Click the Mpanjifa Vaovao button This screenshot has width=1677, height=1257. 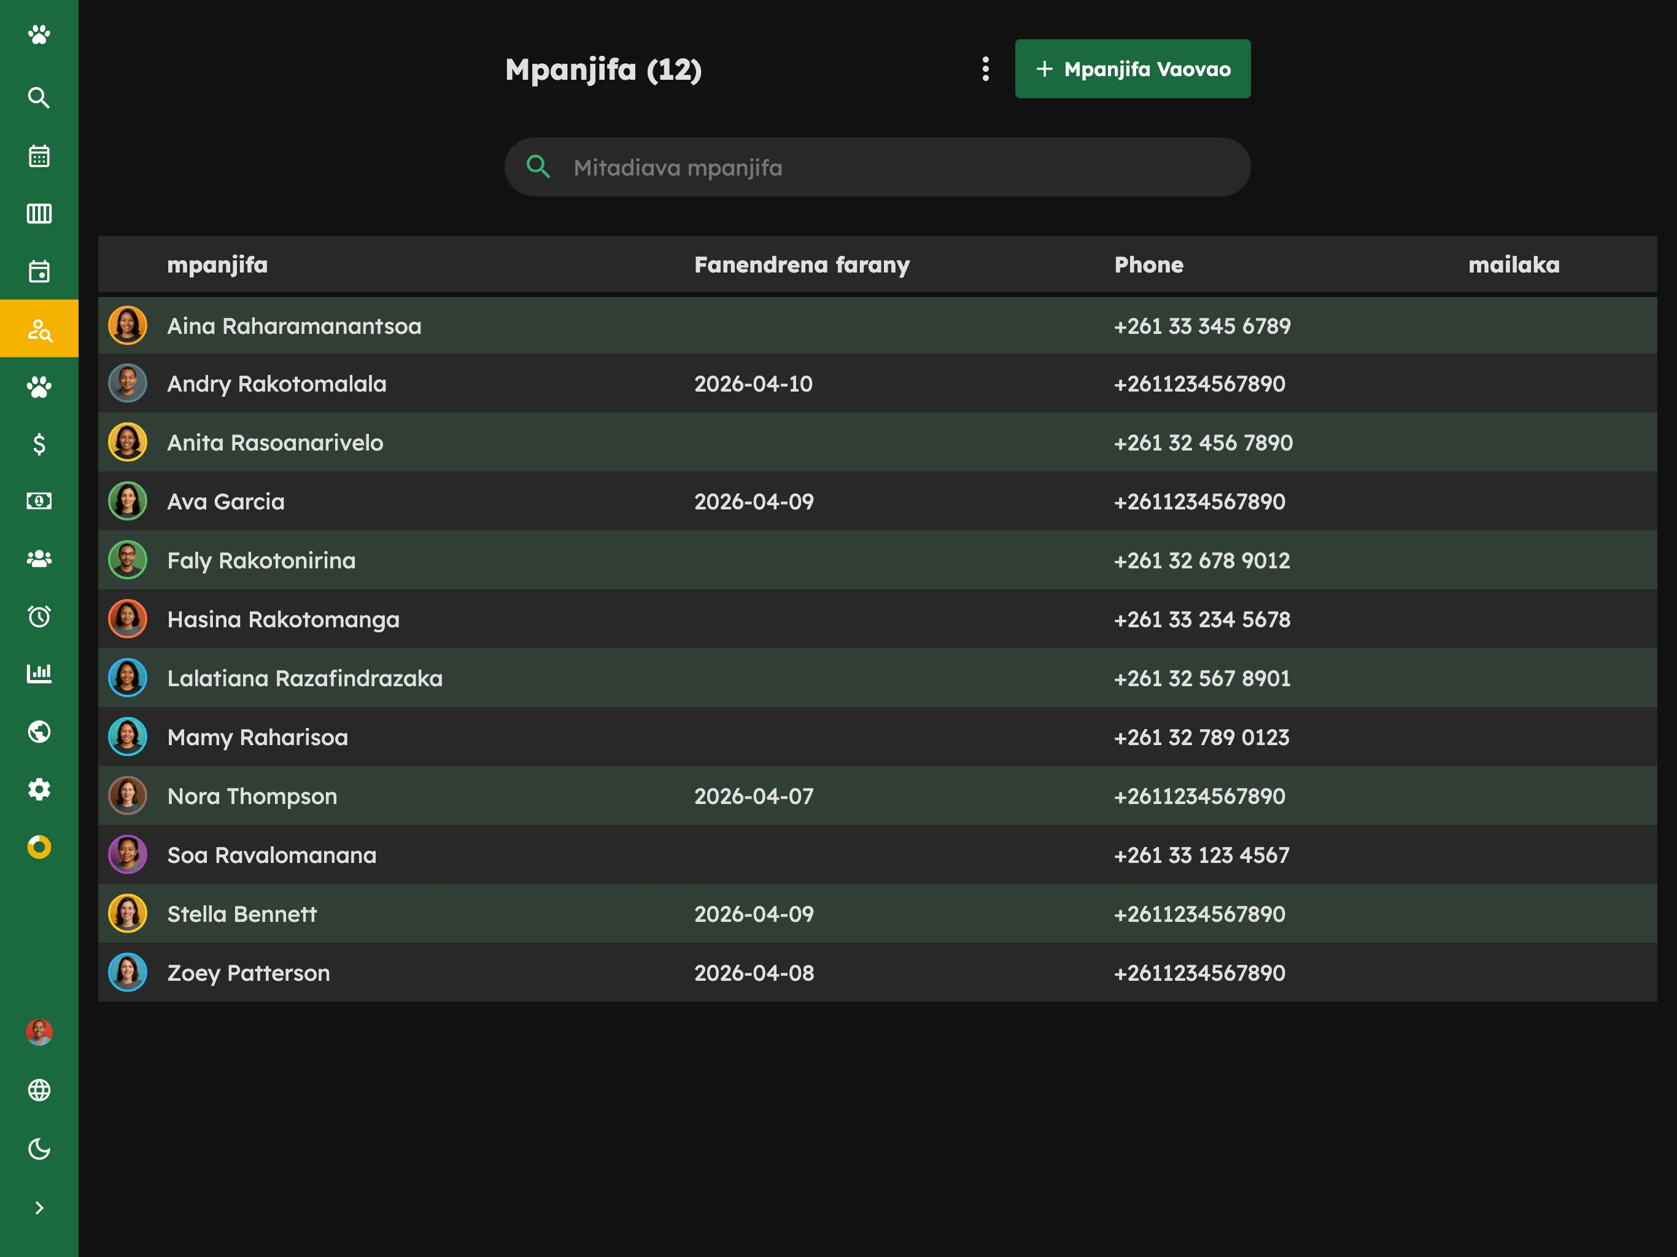point(1133,69)
